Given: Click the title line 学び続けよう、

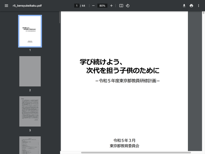Looking at the screenshot, I should [101, 62].
